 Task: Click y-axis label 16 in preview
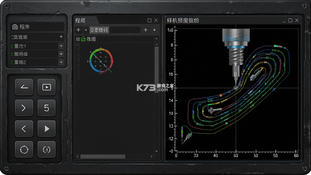tap(171, 74)
